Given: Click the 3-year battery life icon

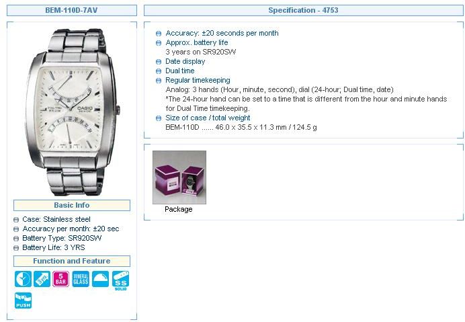Looking at the screenshot, I should click(x=42, y=279).
